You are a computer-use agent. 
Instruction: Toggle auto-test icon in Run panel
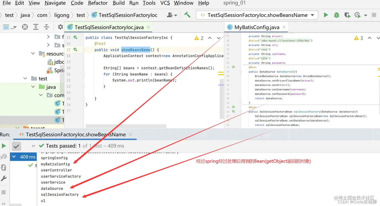click(4, 168)
